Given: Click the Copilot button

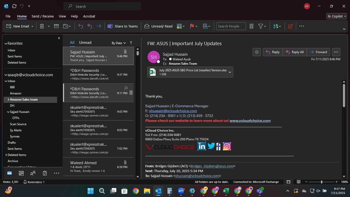Looking at the screenshot, I should coord(337,16).
